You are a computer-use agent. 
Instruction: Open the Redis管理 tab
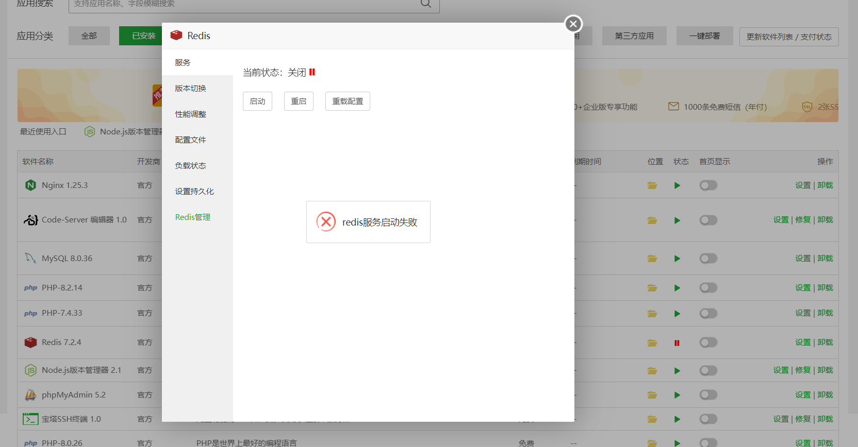click(x=197, y=217)
